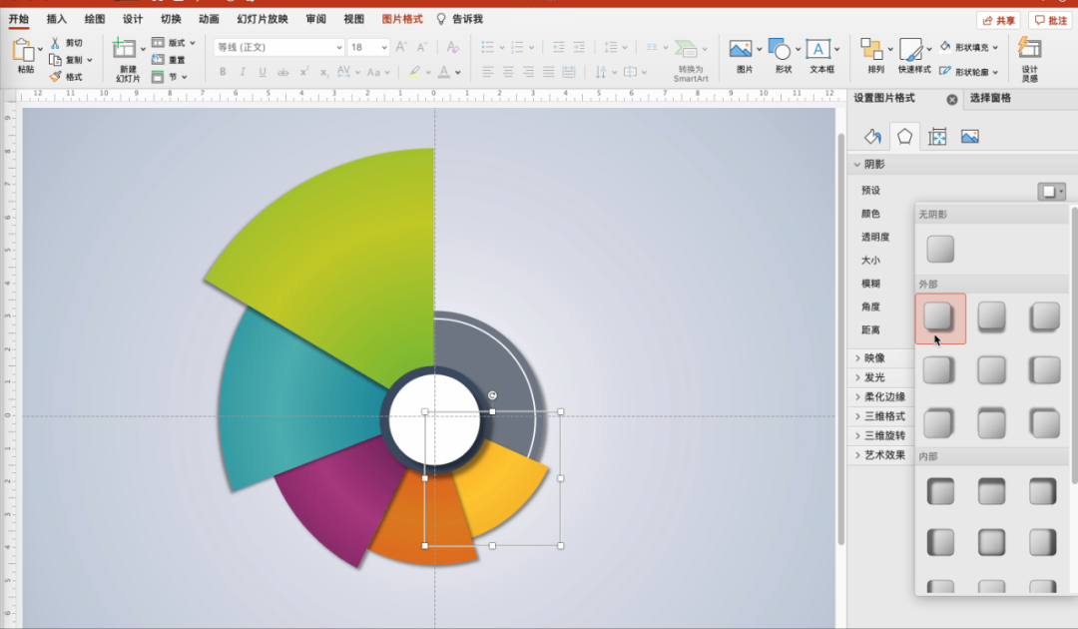Screen dimensions: 1078x629
Task: Click the Cut (剪切) scissors icon
Action: pos(56,43)
